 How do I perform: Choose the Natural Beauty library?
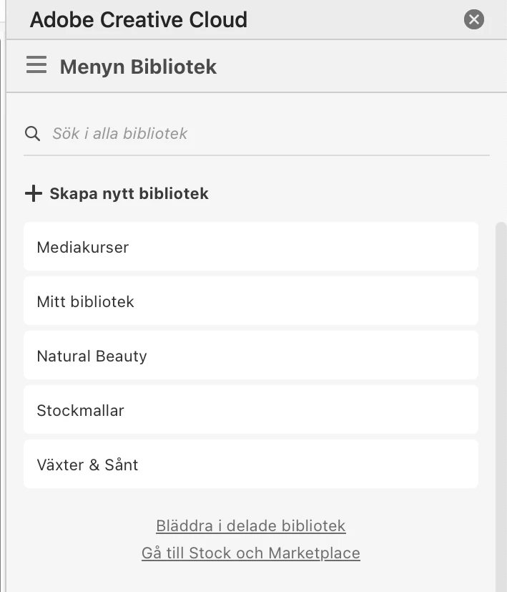pyautogui.click(x=251, y=355)
